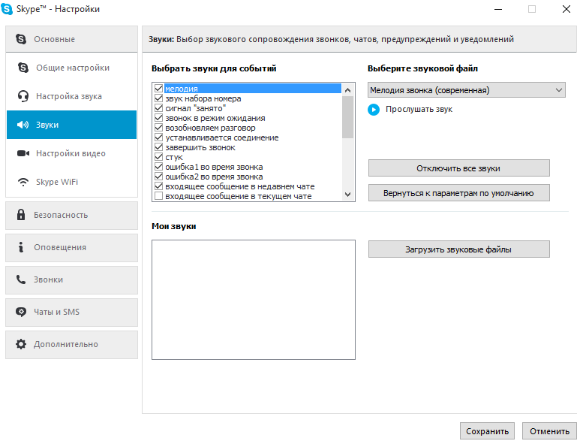
Task: Expand the Звонки section
Action: [x=71, y=280]
